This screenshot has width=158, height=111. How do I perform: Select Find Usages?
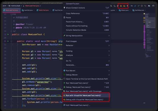pyautogui.click(x=86, y=41)
